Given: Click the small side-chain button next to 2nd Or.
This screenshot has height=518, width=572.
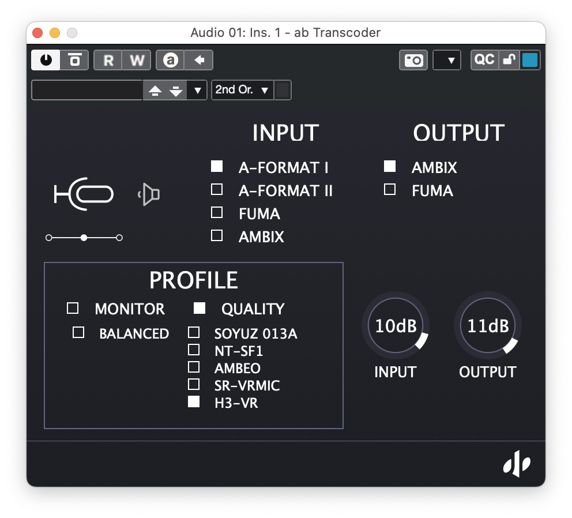Looking at the screenshot, I should tap(283, 90).
